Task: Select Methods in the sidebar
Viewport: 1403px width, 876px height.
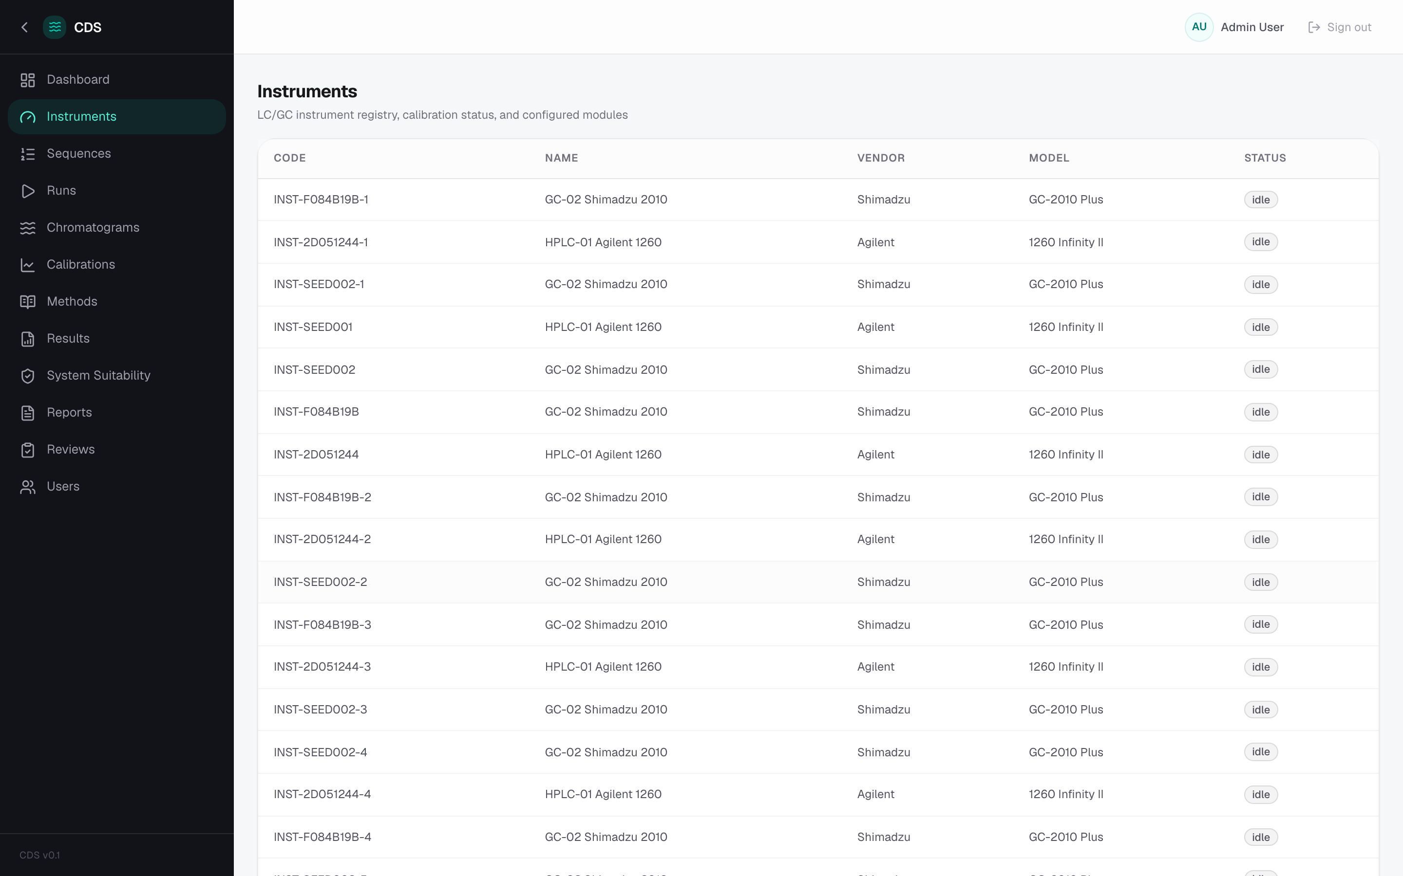Action: pyautogui.click(x=116, y=302)
